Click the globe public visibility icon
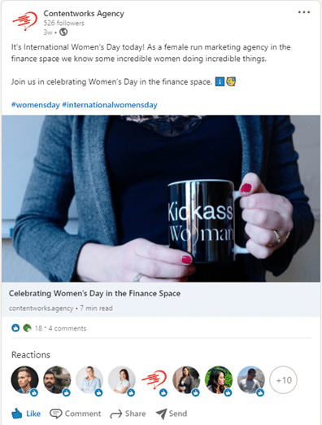 [63, 32]
